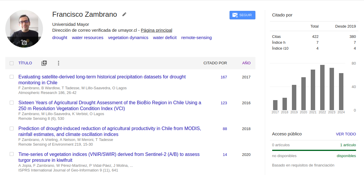Check the box for the Evaluating satellite-derived paper
Screen dimensions: 364x175
pyautogui.click(x=11, y=77)
